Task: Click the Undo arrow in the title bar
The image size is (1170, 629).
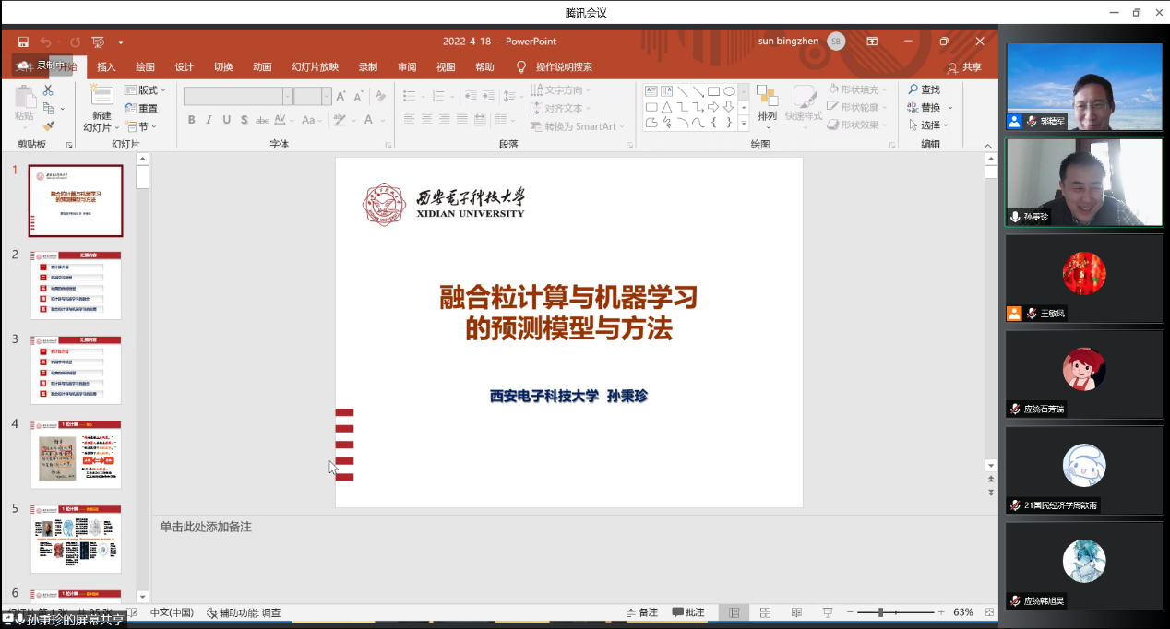Action: 46,42
